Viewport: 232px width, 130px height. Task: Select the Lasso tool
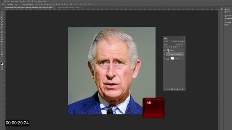2,14
